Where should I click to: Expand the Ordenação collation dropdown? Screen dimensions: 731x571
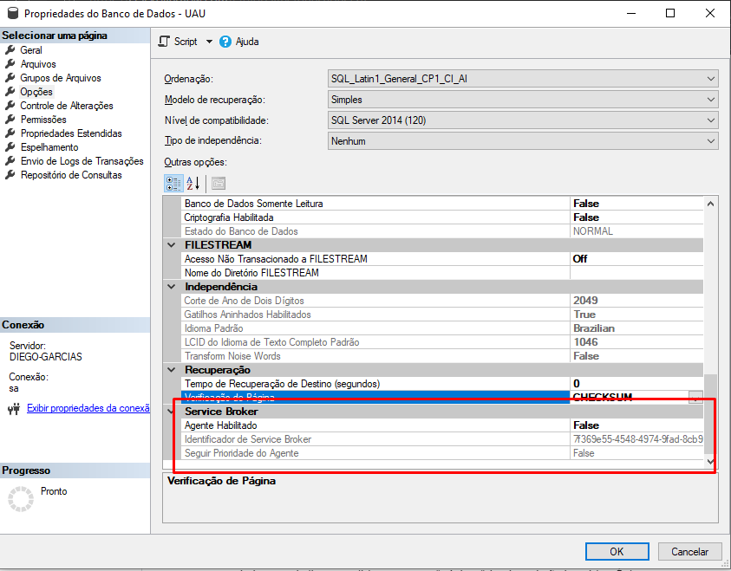coord(710,79)
